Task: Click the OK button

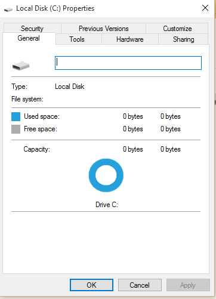Action: point(91,285)
